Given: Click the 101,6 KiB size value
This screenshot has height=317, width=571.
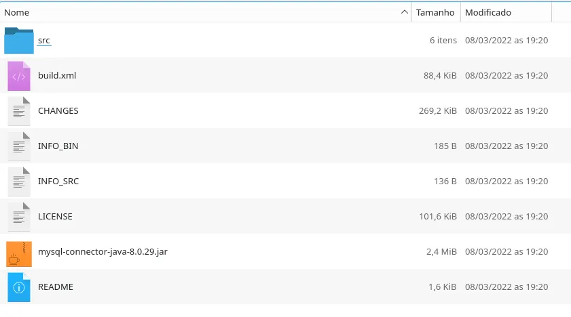Looking at the screenshot, I should point(438,217).
